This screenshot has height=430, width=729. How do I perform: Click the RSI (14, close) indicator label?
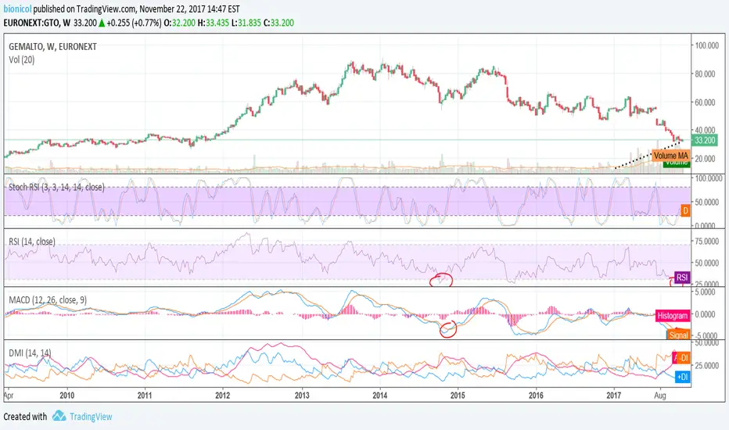(31, 242)
